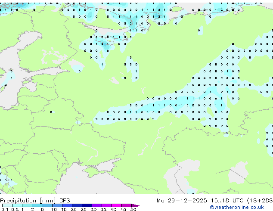Pick the 35–40 mm legend swatch

click(x=107, y=205)
